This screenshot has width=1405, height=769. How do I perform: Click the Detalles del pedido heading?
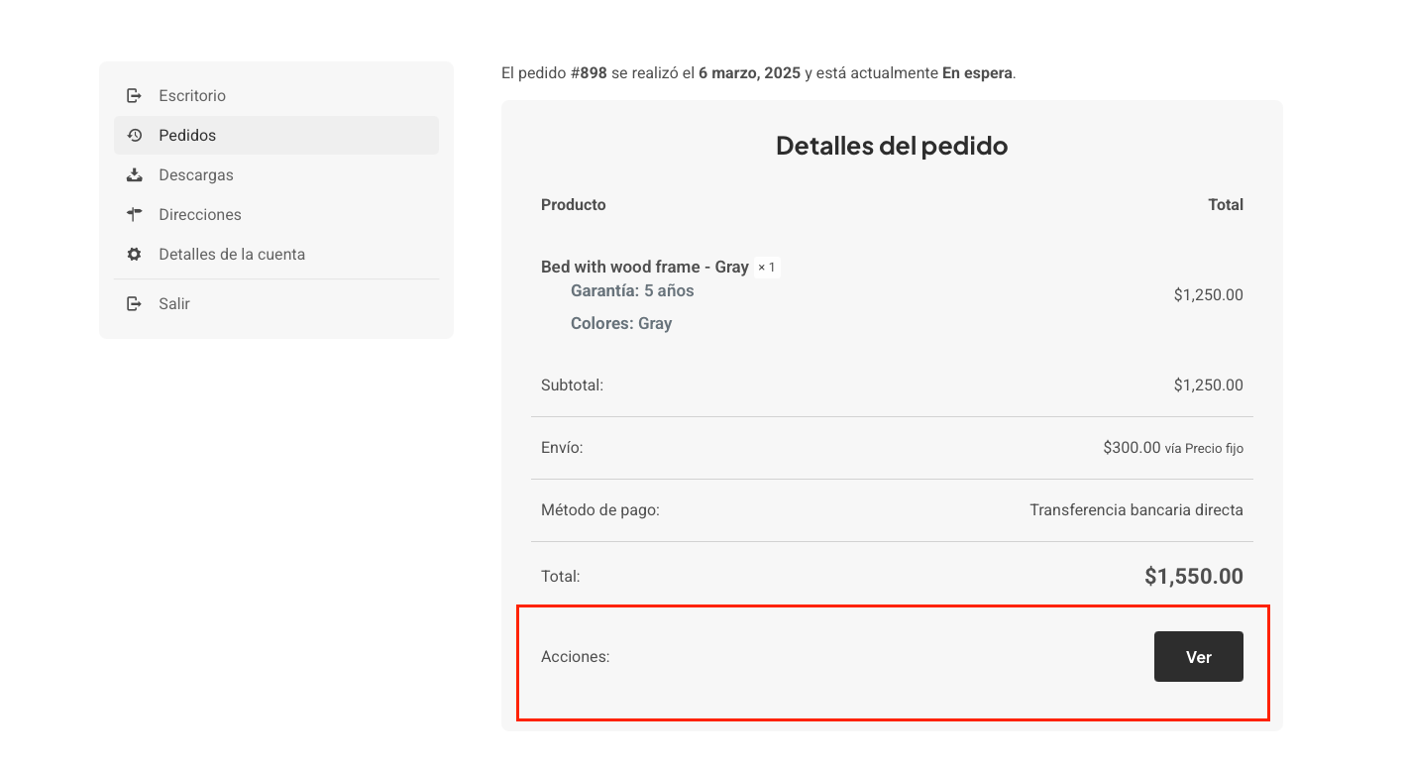[x=892, y=146]
